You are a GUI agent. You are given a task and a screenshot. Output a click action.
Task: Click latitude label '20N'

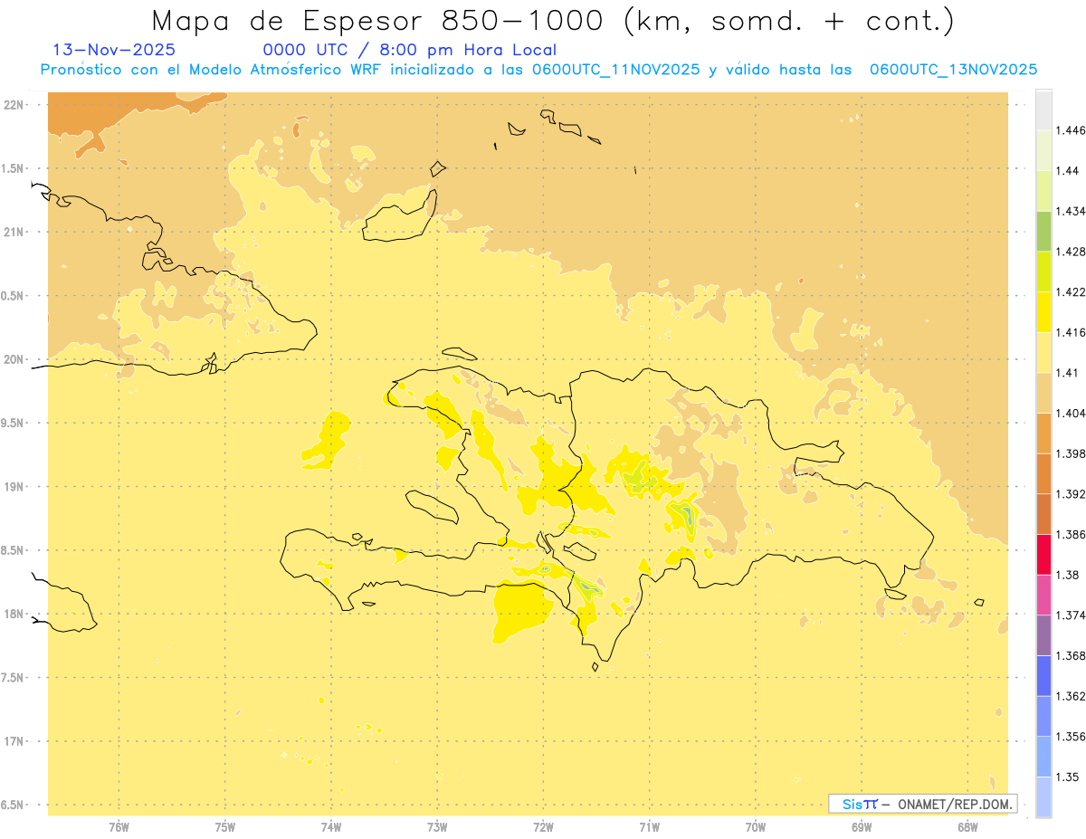coord(13,360)
